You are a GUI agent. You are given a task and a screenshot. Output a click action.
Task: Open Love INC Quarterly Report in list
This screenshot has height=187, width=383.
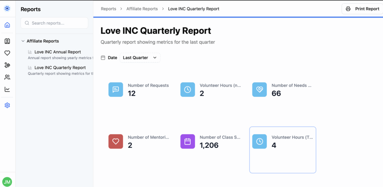point(60,67)
